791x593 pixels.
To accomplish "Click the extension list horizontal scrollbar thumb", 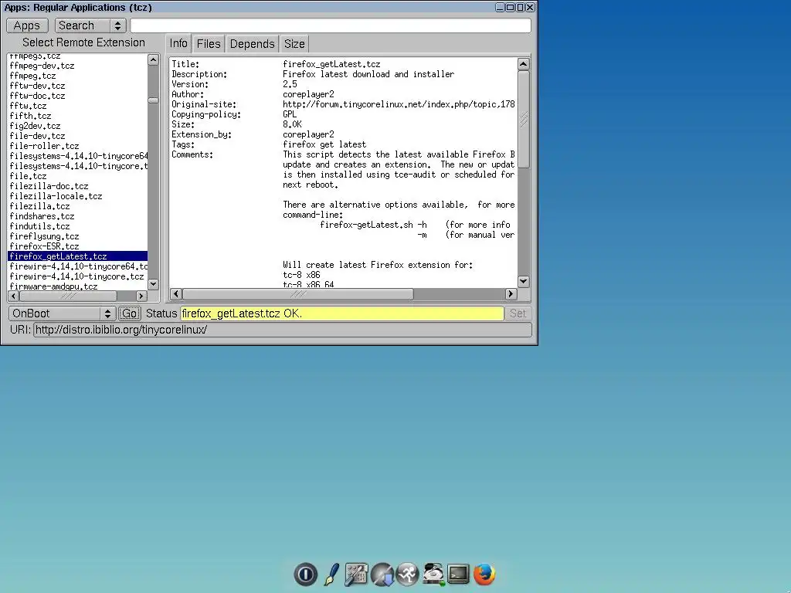I will [x=68, y=296].
